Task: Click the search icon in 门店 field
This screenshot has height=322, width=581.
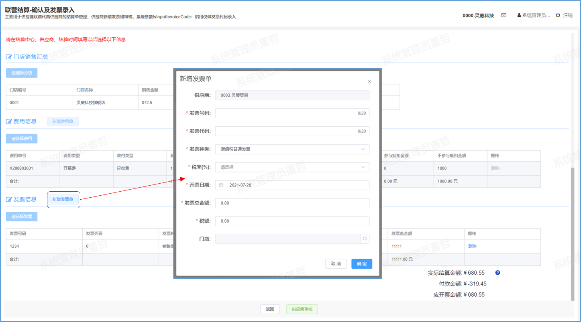Action: [365, 239]
